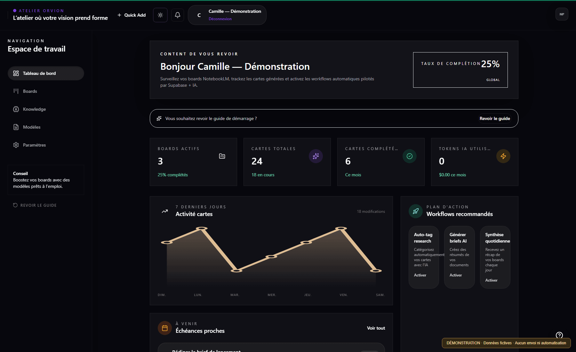Screen dimensions: 576x352
Task: Click the '18 en cours' text
Action: [263, 175]
